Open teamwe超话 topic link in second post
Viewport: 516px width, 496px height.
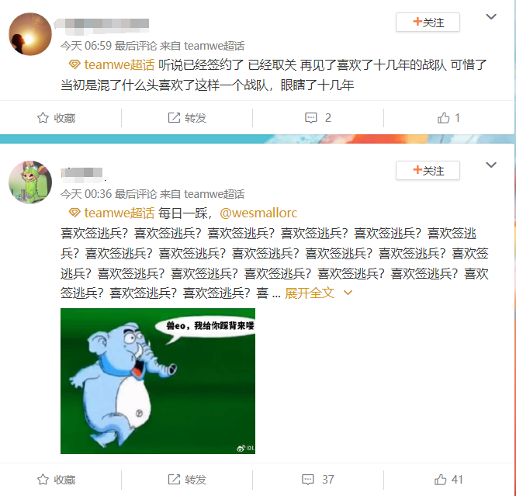tap(119, 213)
